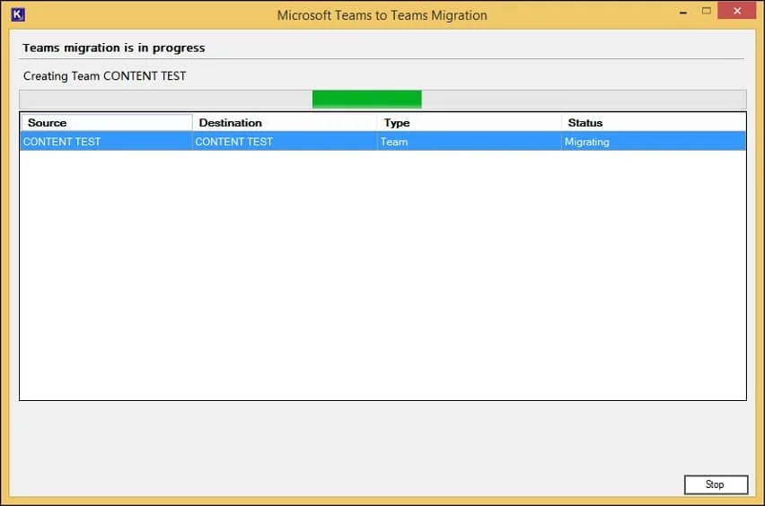The width and height of the screenshot is (765, 506).
Task: Click the green migration progress bar
Action: [x=382, y=100]
